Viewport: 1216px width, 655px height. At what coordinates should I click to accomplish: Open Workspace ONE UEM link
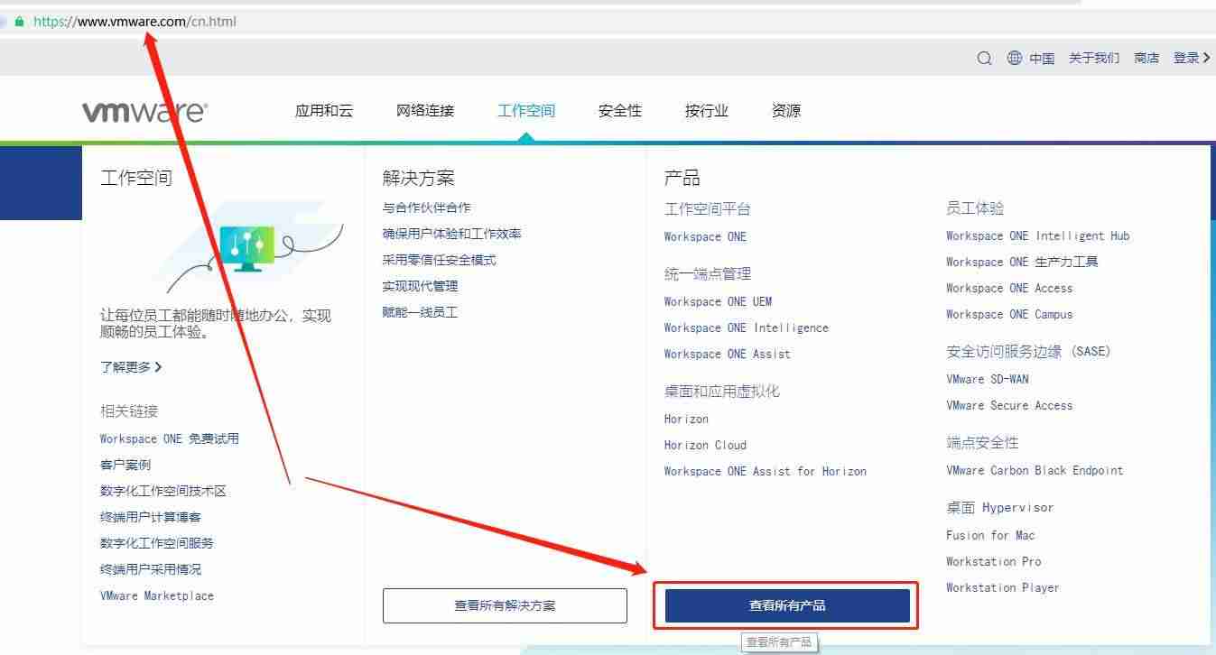coord(718,301)
